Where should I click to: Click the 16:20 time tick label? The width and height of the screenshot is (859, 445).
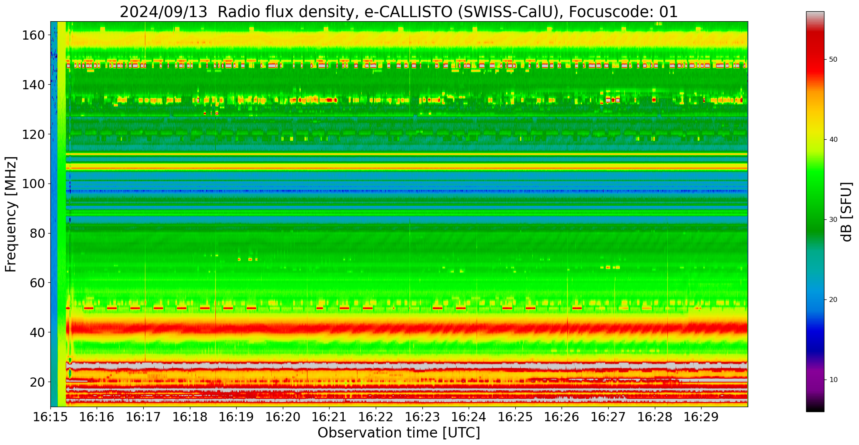(x=283, y=417)
